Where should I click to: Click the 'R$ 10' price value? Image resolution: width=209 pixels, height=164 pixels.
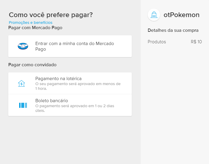click(x=196, y=42)
